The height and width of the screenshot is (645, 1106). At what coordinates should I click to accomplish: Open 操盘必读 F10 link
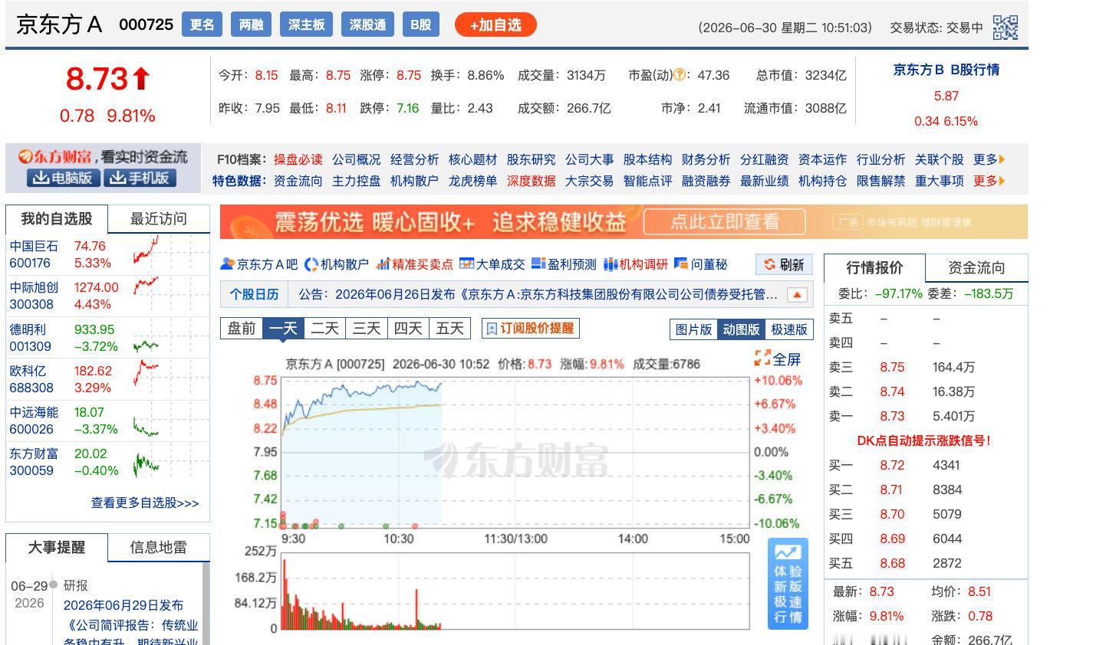(x=298, y=159)
